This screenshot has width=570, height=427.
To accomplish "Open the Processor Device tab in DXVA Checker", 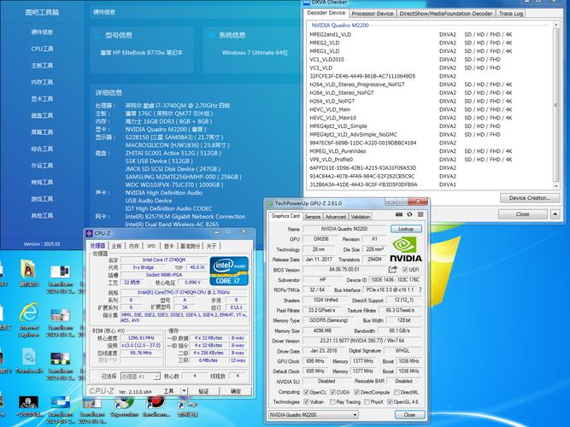I will [x=373, y=14].
